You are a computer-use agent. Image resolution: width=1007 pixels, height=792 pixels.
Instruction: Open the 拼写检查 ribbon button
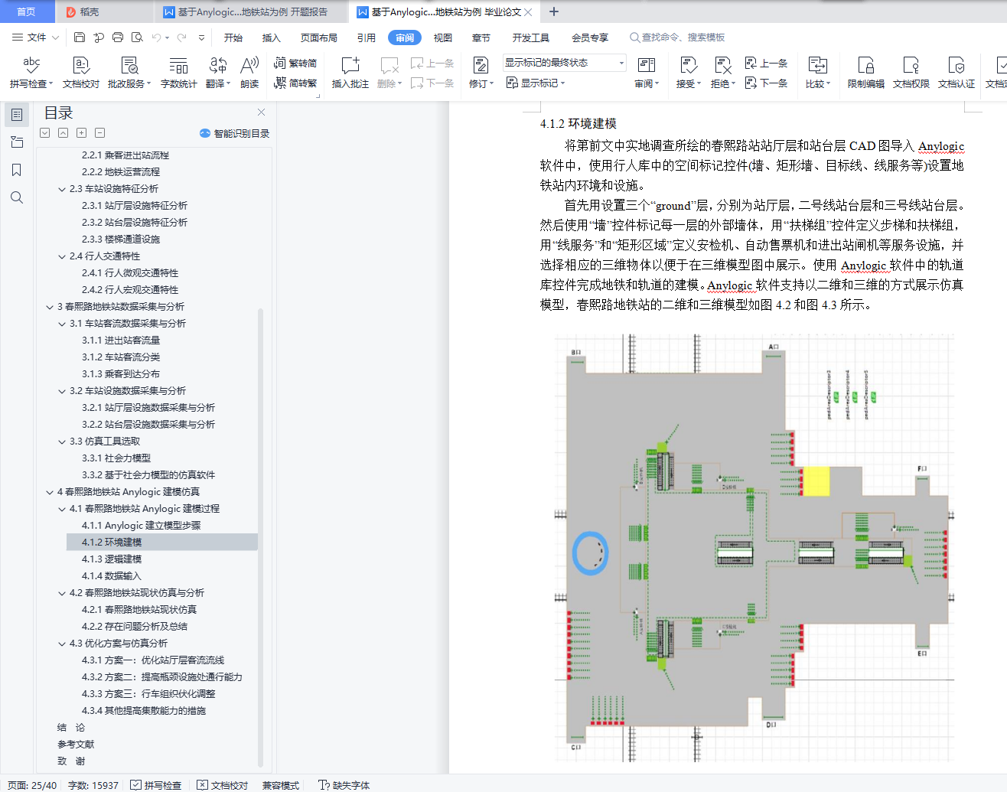(x=31, y=73)
